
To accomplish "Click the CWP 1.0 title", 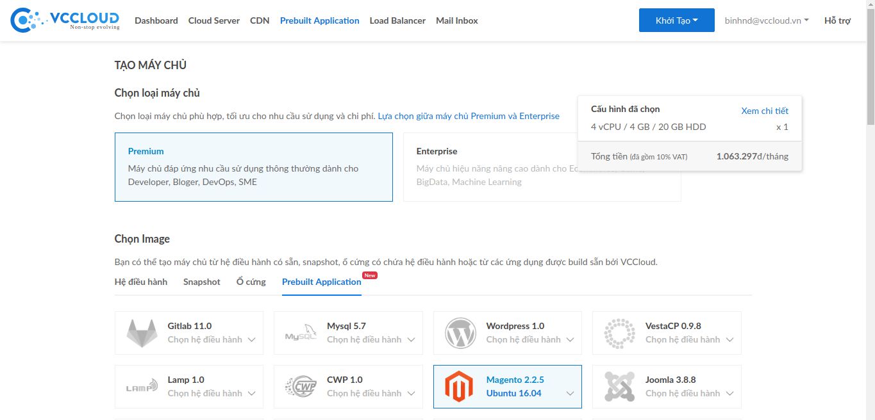I will 345,380.
